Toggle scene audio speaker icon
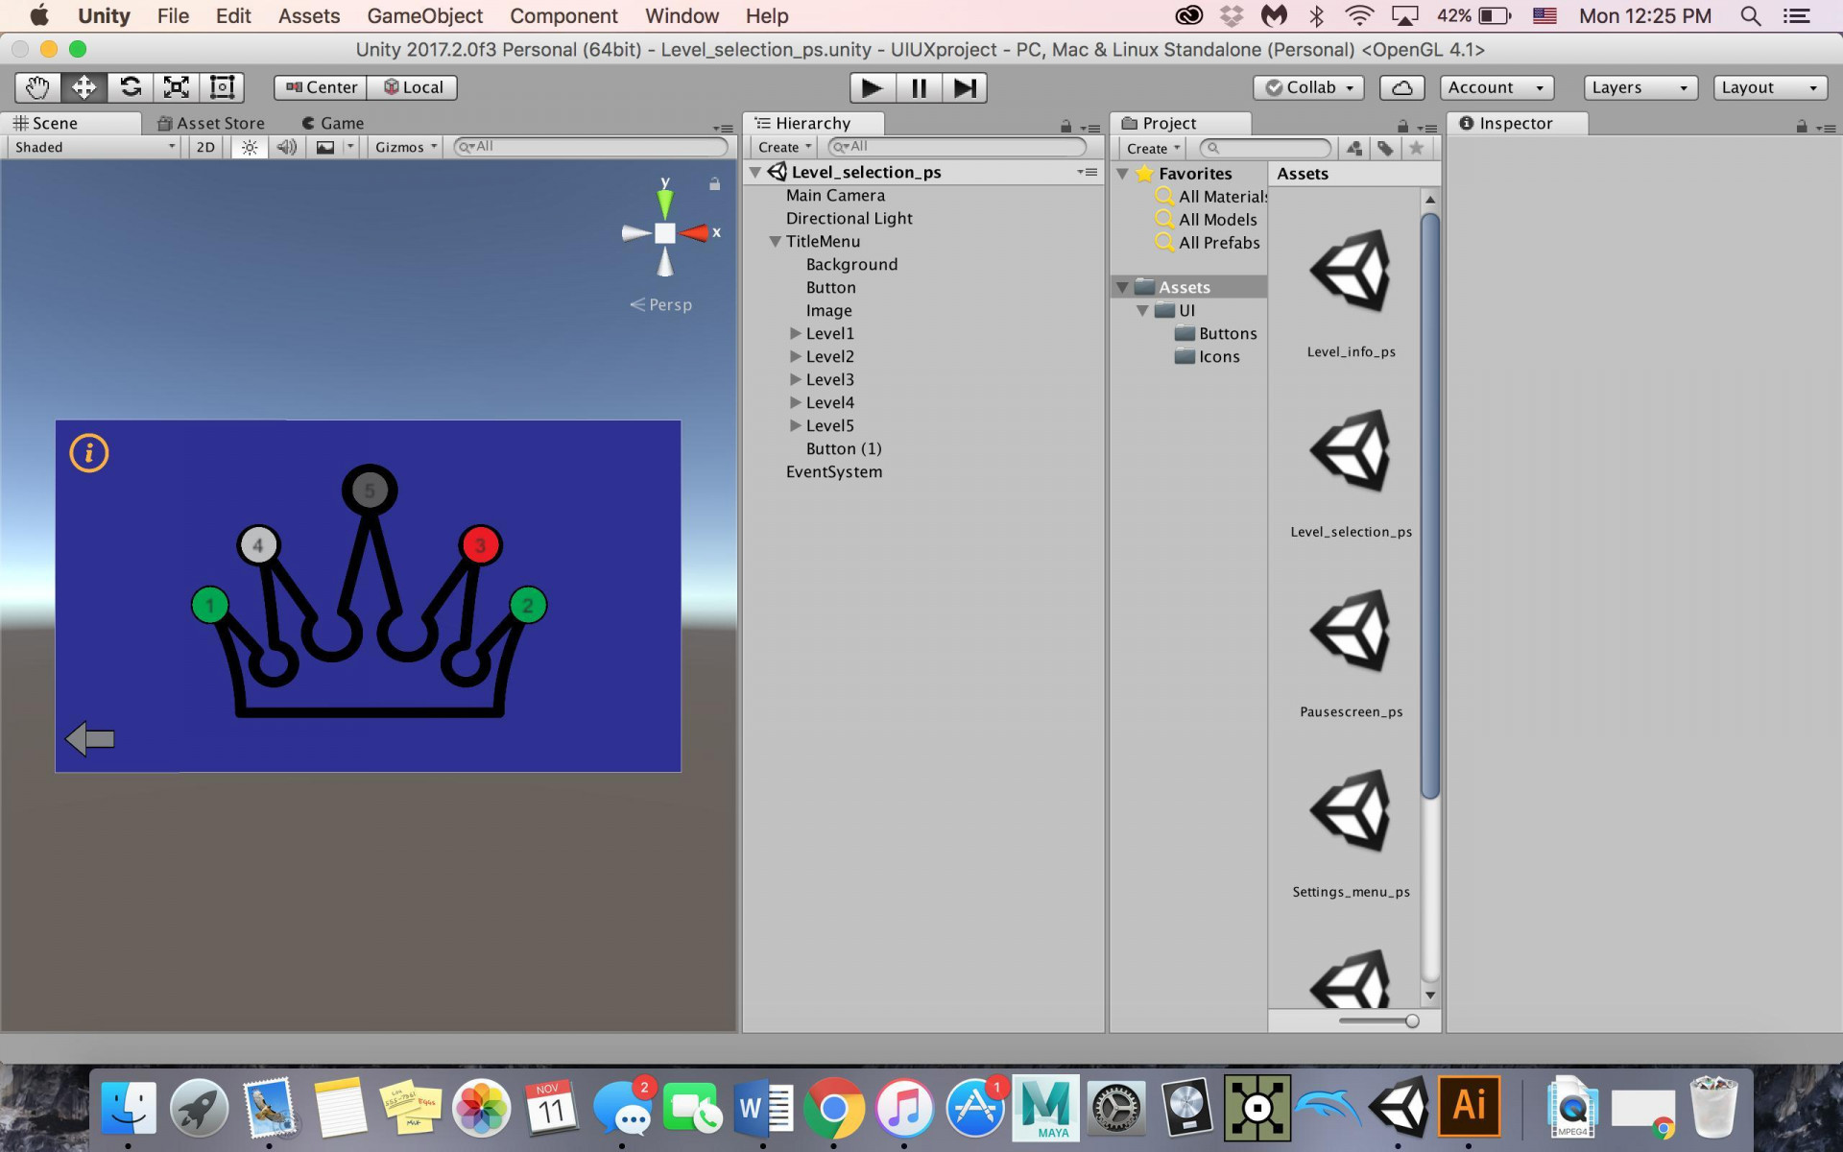Viewport: 1843px width, 1152px height. coord(286,147)
